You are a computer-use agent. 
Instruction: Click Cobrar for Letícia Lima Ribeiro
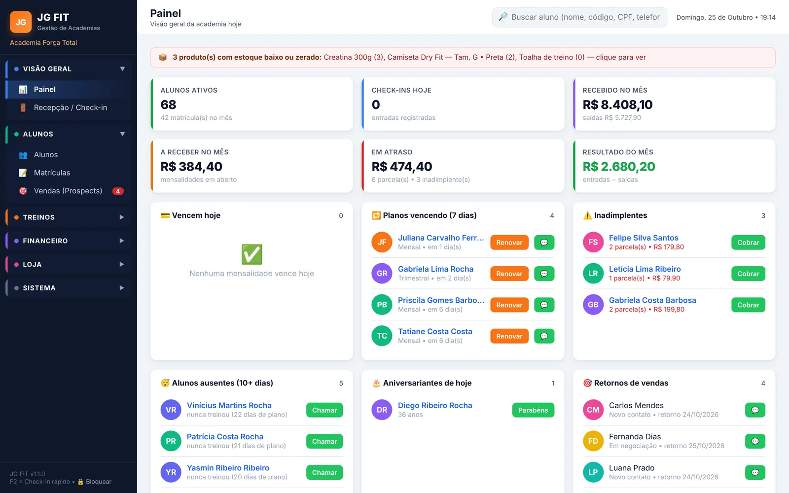748,274
